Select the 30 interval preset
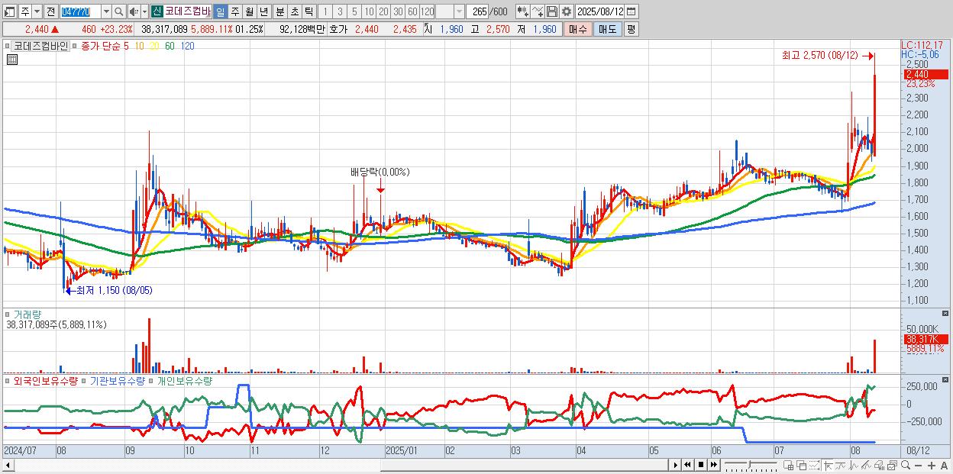Screen dimensions: 953x474 (398, 11)
